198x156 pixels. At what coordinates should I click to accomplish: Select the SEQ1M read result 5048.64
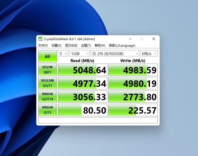tap(83, 70)
